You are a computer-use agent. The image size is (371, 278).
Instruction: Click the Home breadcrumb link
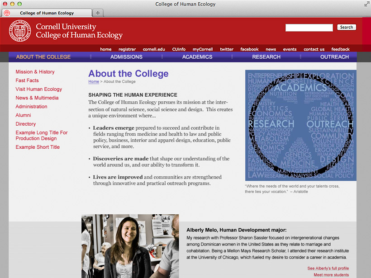tap(94, 81)
